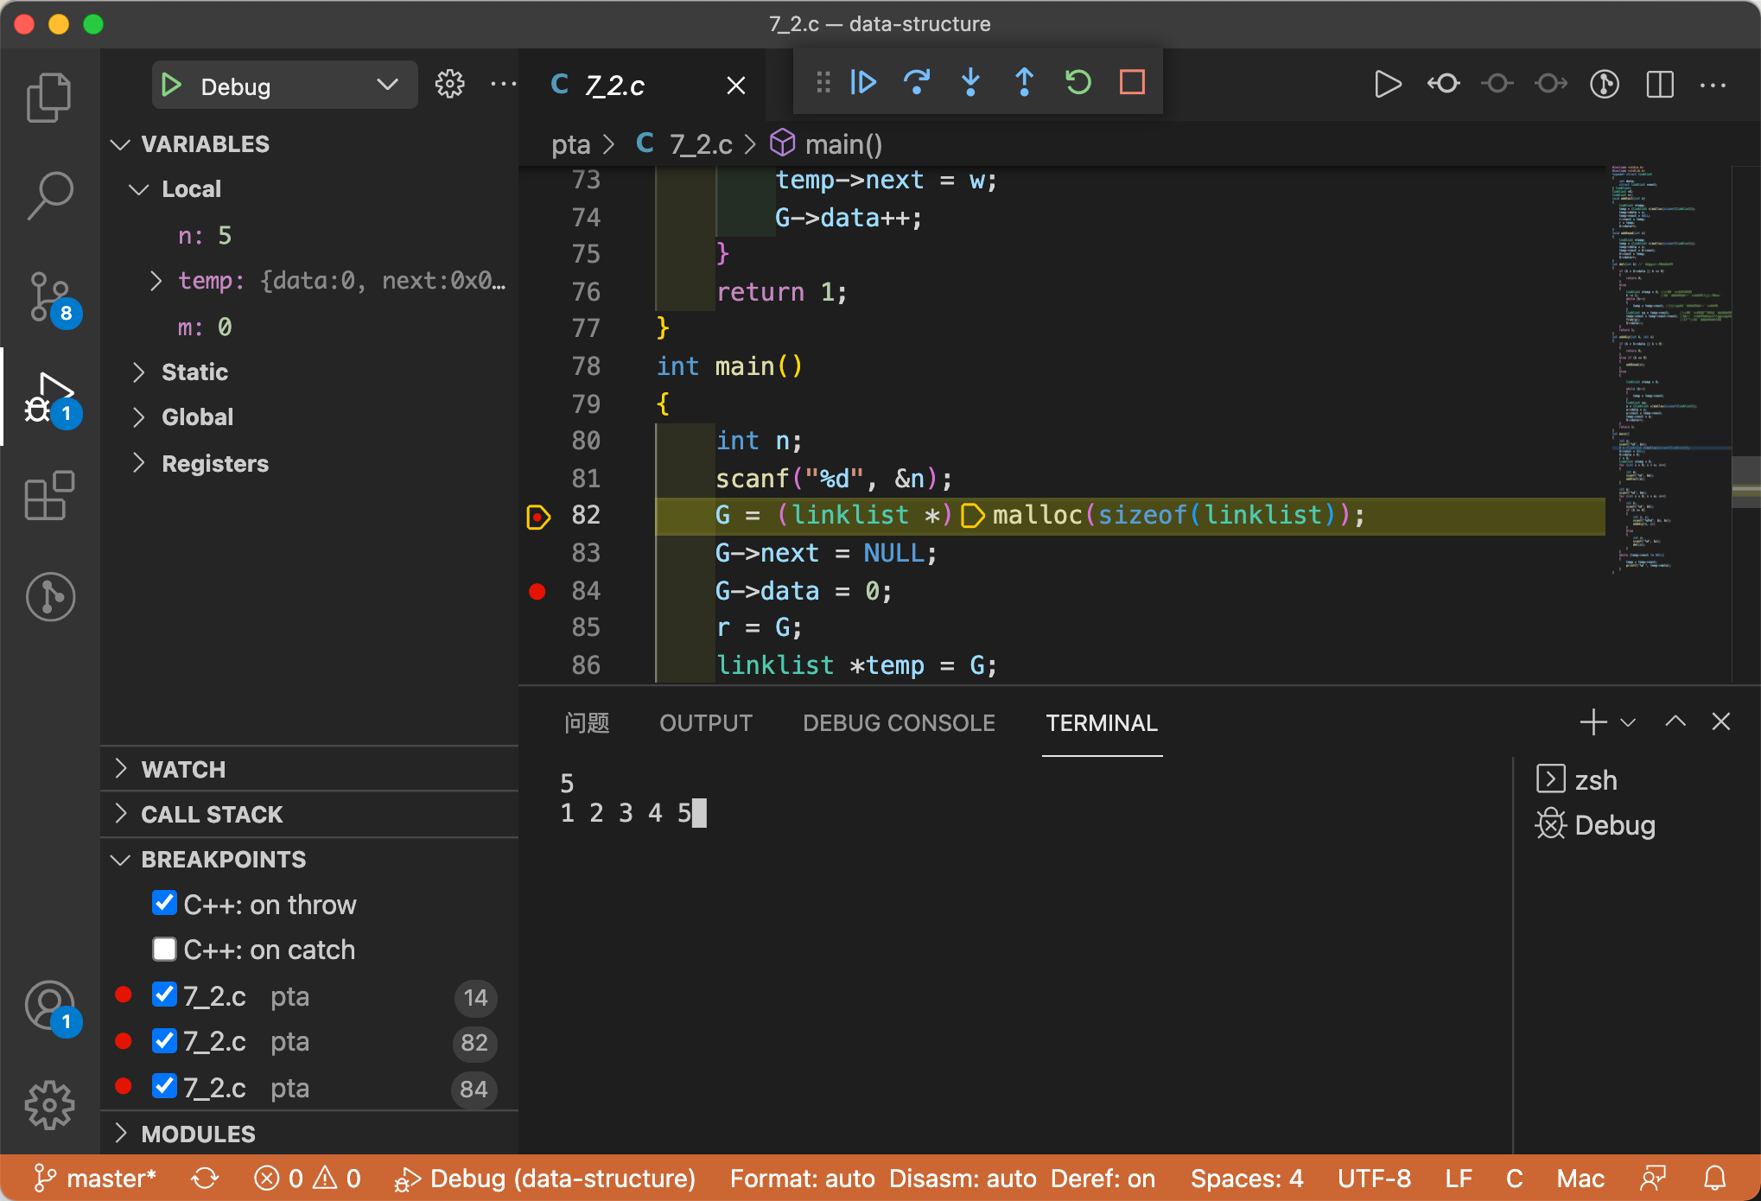Click the Step Out debug arrow
Viewport: 1761px width, 1201px height.
click(x=1024, y=83)
